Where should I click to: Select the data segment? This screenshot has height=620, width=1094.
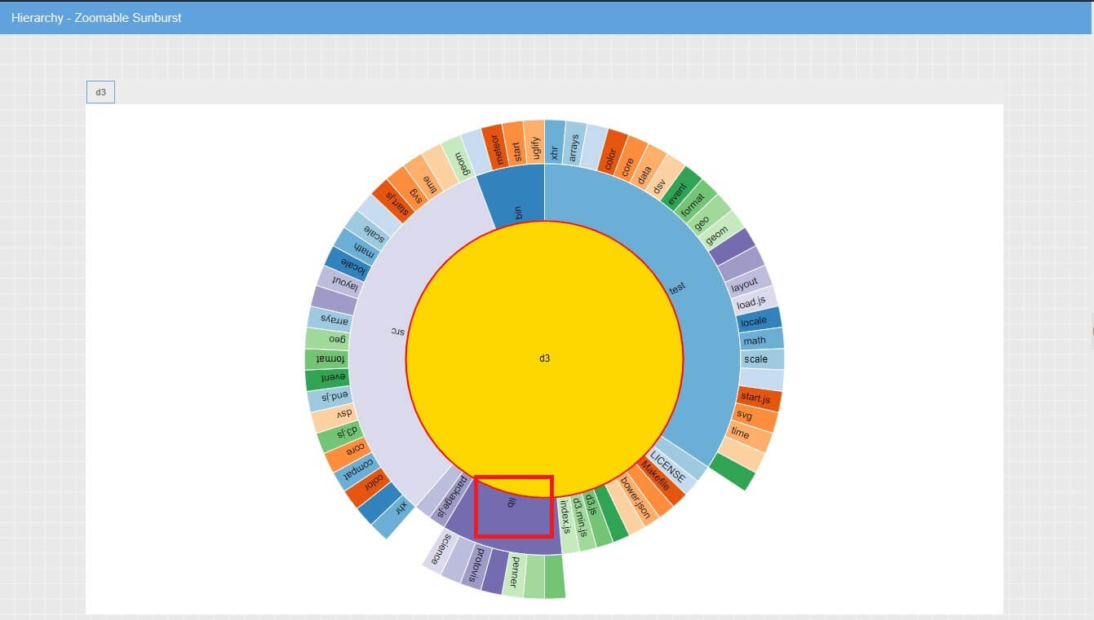tap(645, 169)
